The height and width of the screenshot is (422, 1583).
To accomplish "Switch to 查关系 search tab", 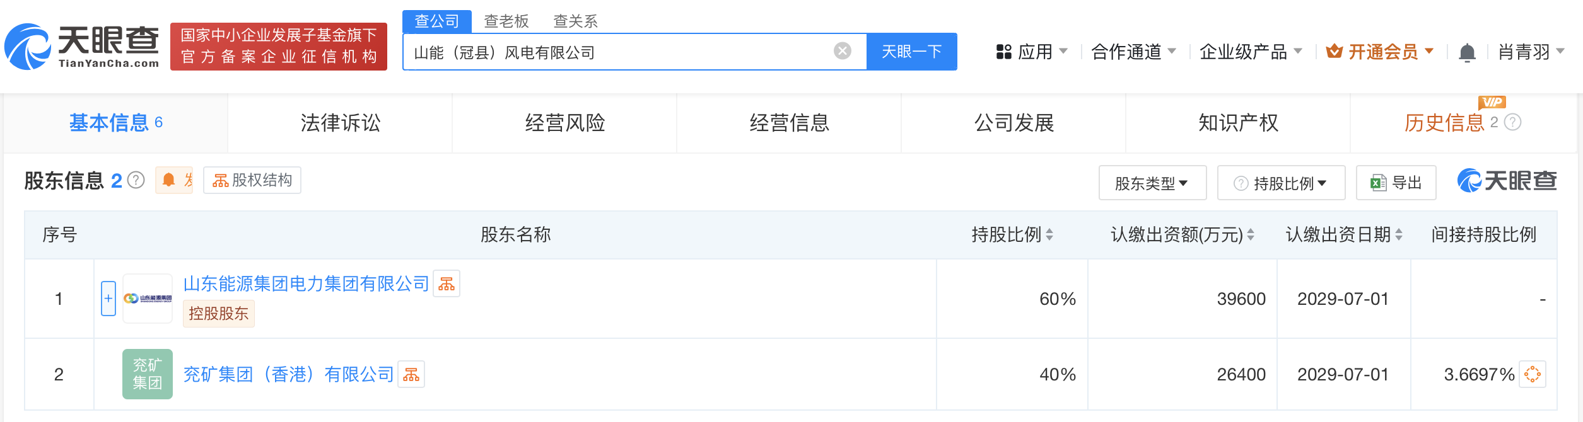I will click(x=575, y=21).
